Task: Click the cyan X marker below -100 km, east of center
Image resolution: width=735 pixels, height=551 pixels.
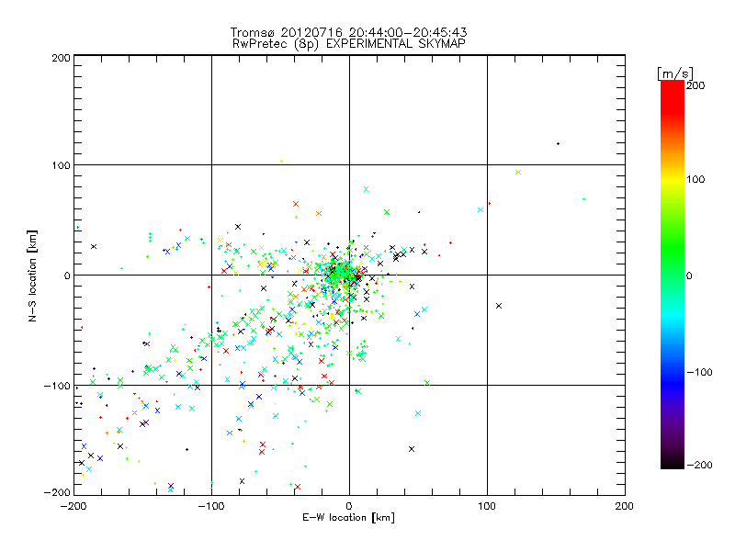Action: click(418, 413)
